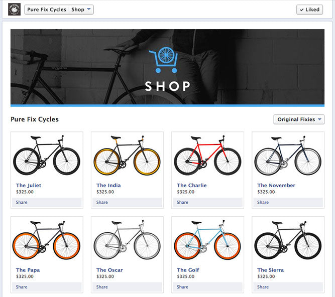Open The Juliet bike thumbnail
The height and width of the screenshot is (297, 335).
click(47, 156)
